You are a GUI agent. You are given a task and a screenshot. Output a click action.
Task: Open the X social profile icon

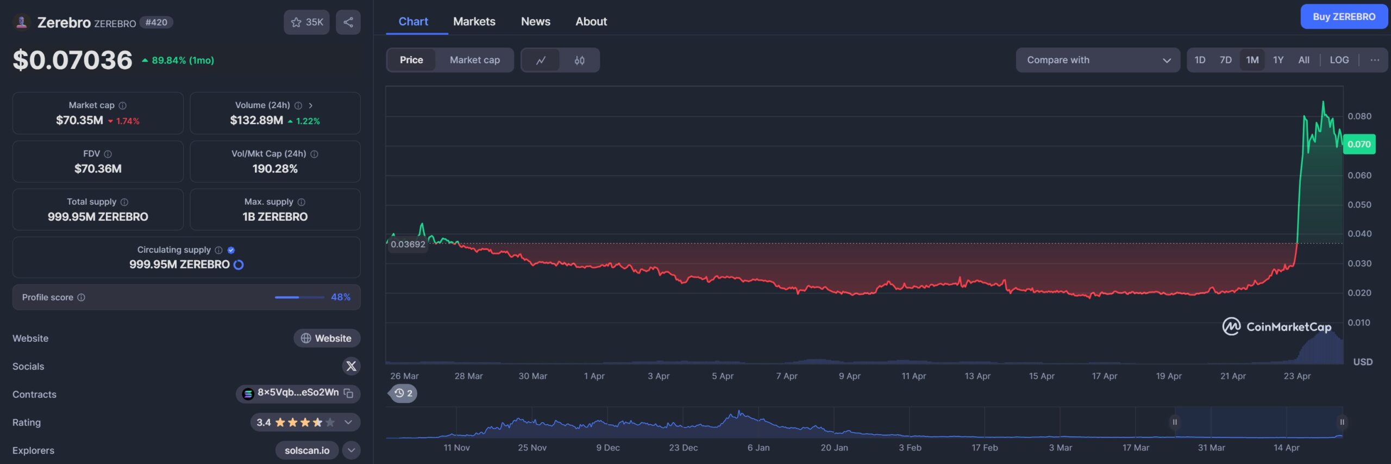pos(352,366)
